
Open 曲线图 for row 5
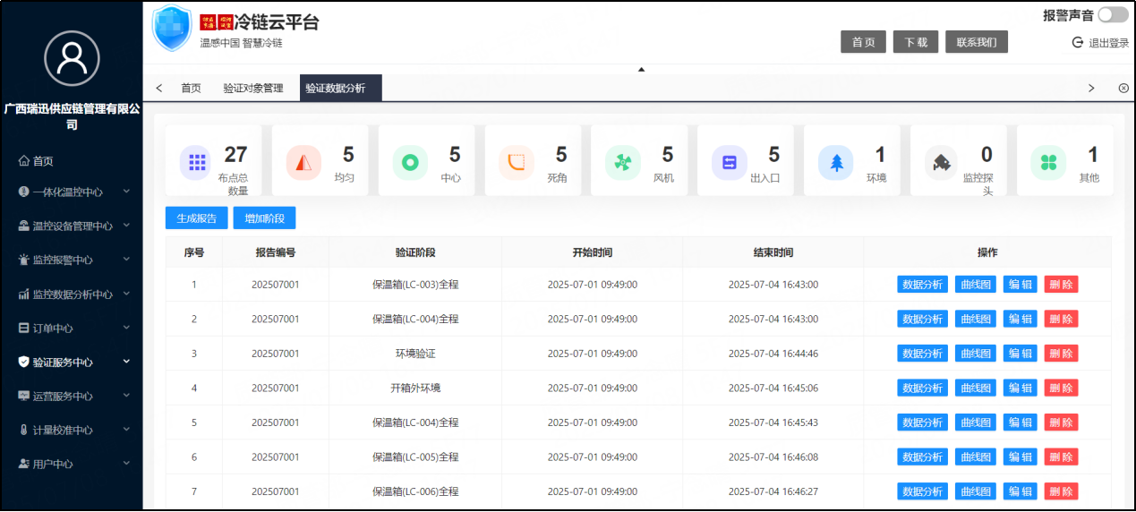coord(975,422)
